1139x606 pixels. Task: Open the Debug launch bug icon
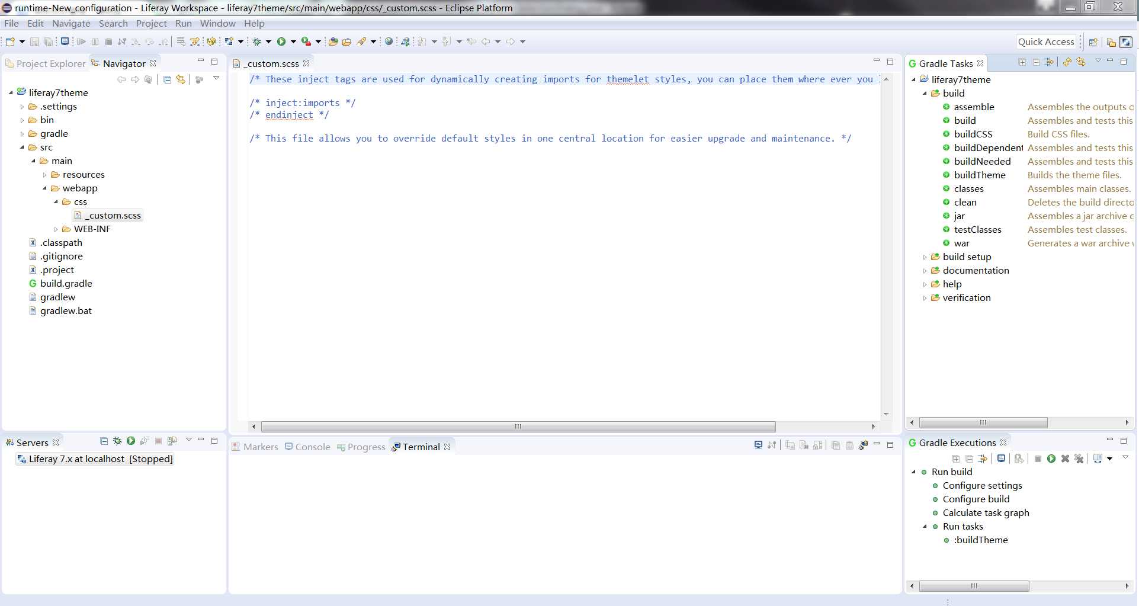256,41
